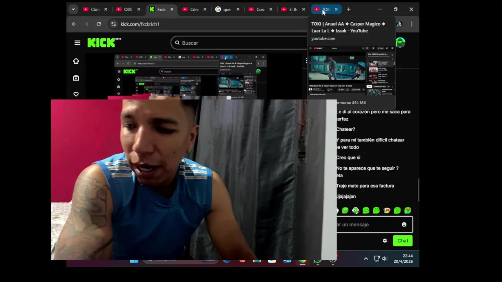The height and width of the screenshot is (282, 502).
Task: Click the TOKI tab preview thumbnail
Action: coord(351,70)
